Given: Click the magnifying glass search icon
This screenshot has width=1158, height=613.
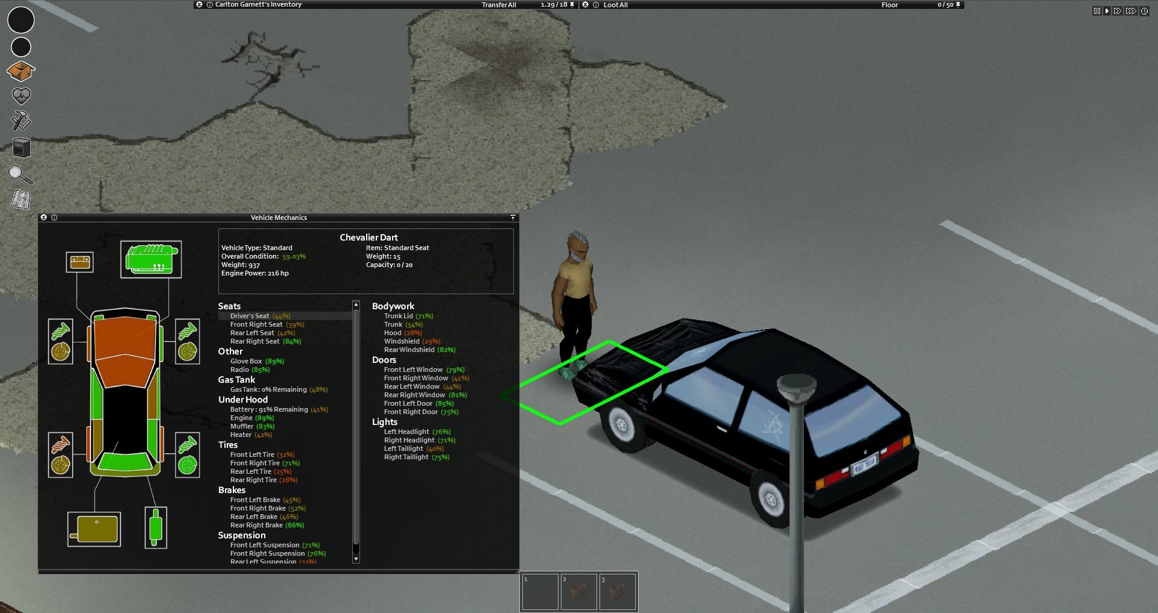Looking at the screenshot, I should 20,175.
